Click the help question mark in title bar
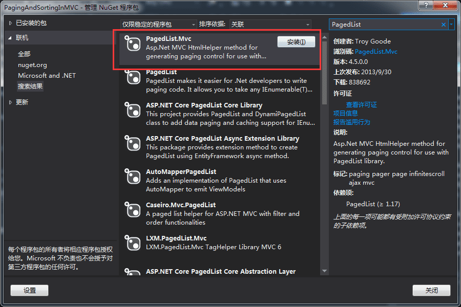The height and width of the screenshot is (307, 461). (426, 6)
